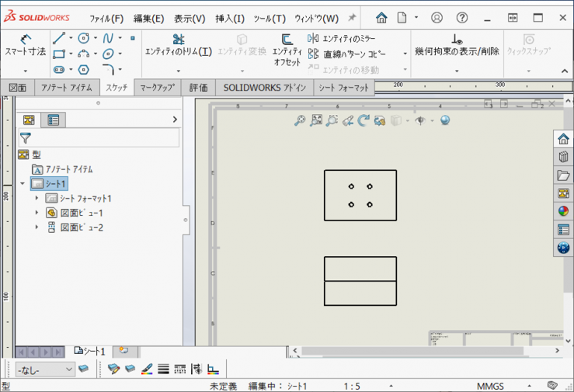
Task: Click the 3D Drawing View icon
Action: point(380,120)
